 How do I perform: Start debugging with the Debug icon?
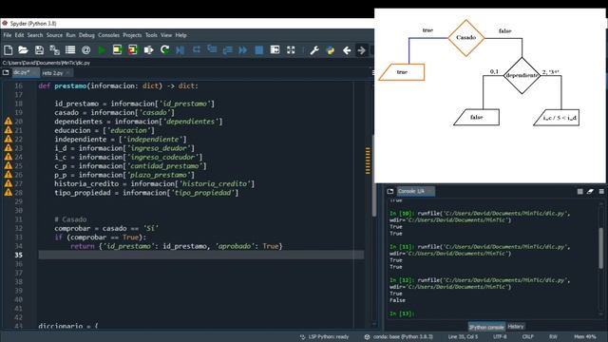180,50
